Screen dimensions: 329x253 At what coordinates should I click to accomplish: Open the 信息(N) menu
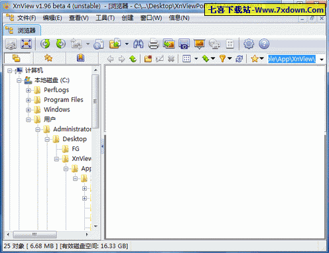(179, 18)
